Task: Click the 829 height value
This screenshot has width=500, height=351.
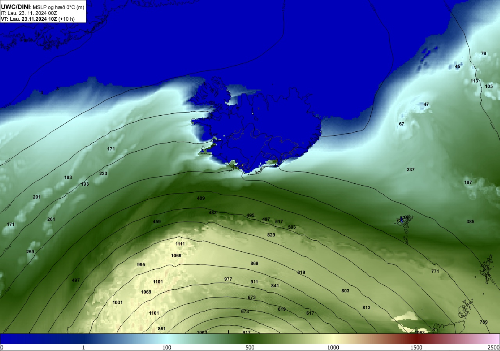Action: click(271, 235)
